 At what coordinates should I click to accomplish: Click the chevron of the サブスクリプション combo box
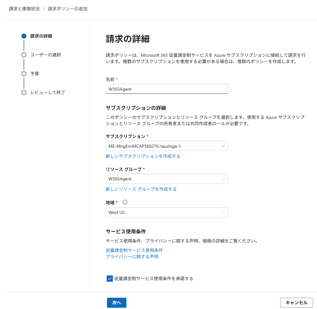point(223,146)
